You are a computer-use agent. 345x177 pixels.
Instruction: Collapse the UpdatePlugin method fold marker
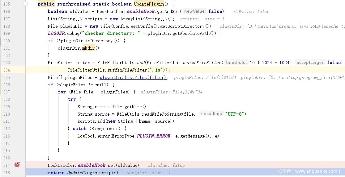pos(26,4)
